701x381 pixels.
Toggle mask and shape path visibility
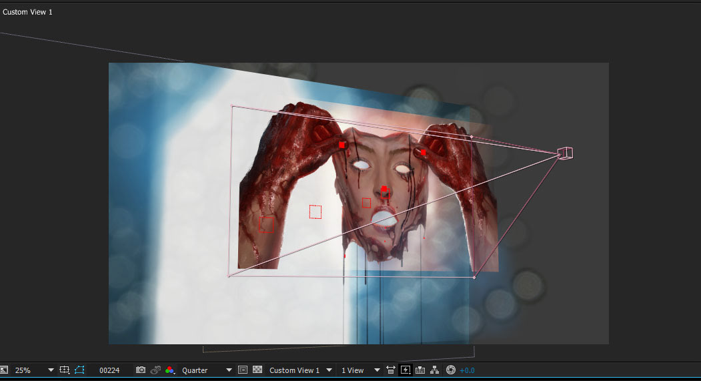(79, 370)
